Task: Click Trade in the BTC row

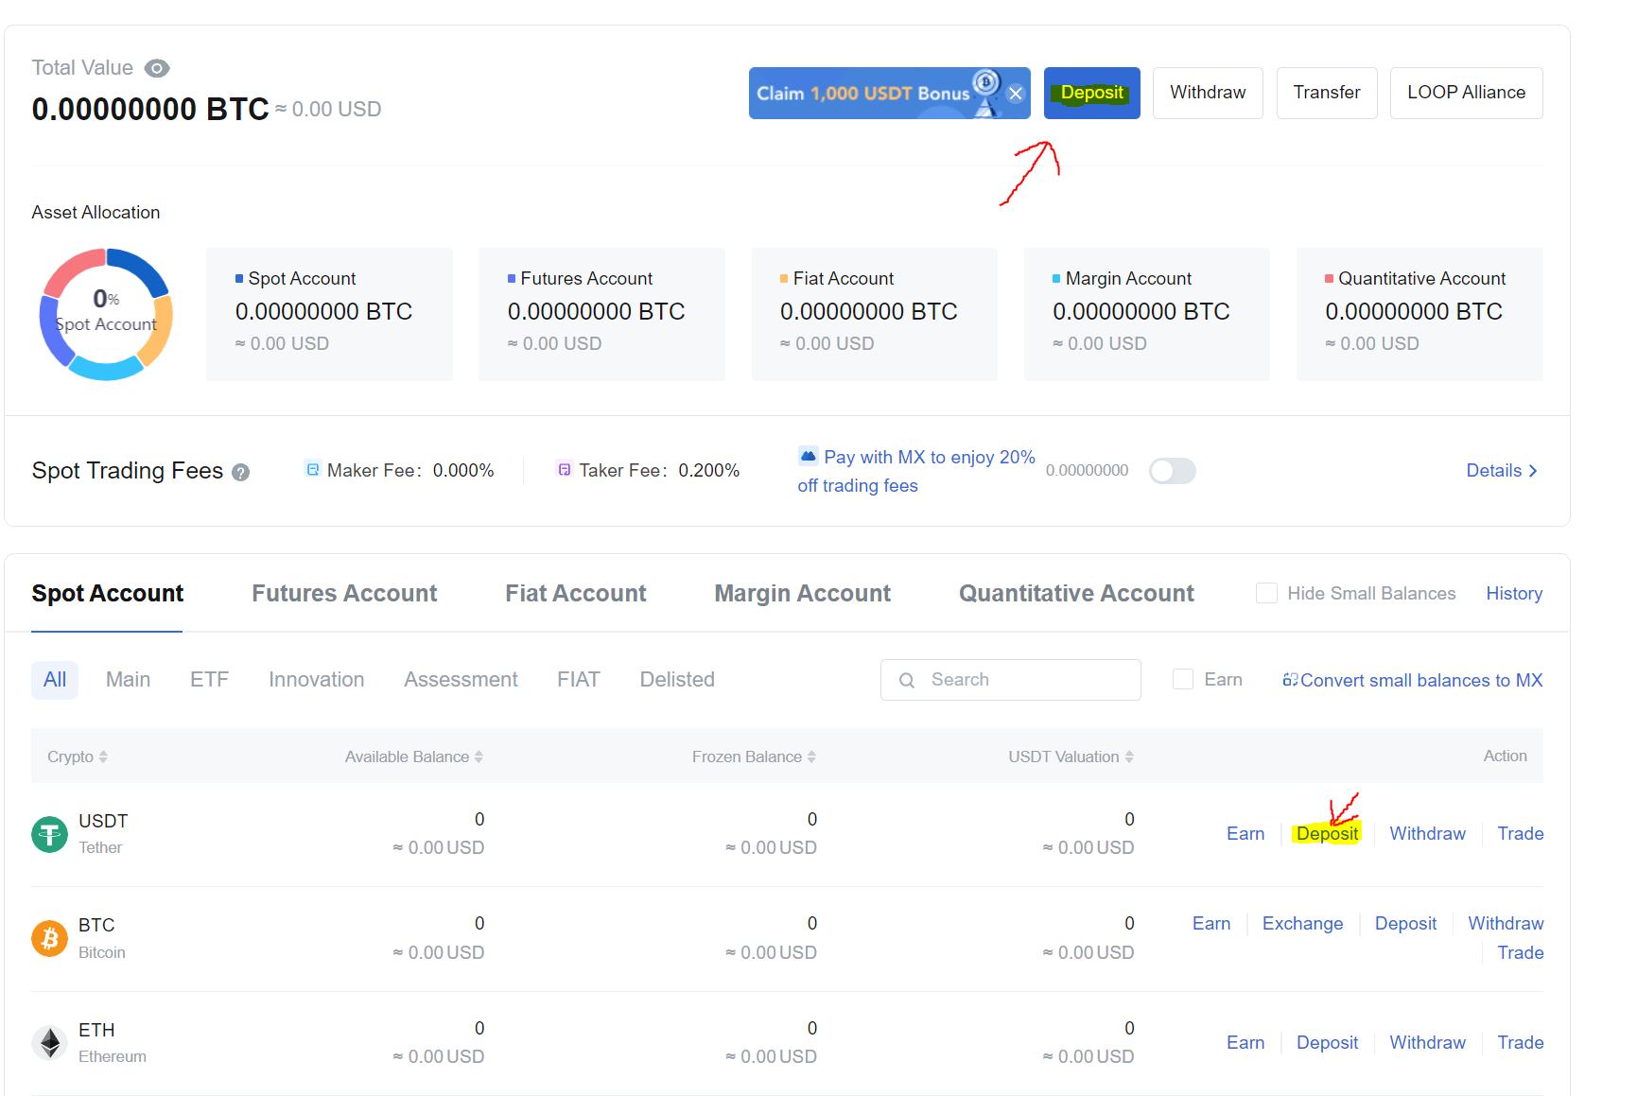Action: 1520,952
